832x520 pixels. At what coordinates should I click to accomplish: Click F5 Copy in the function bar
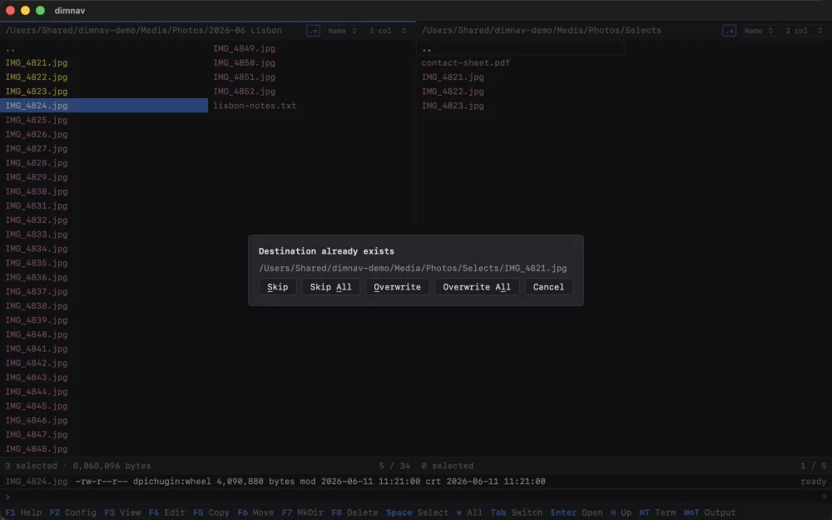211,513
